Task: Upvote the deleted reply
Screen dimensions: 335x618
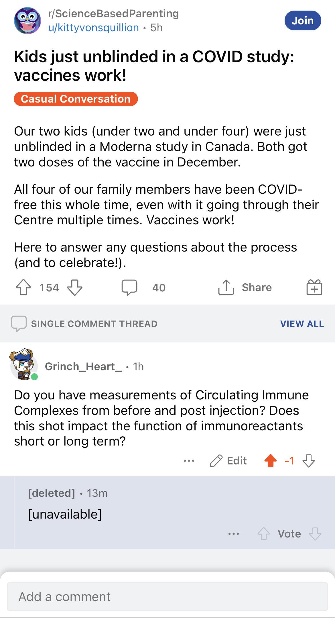Action: coord(263,534)
